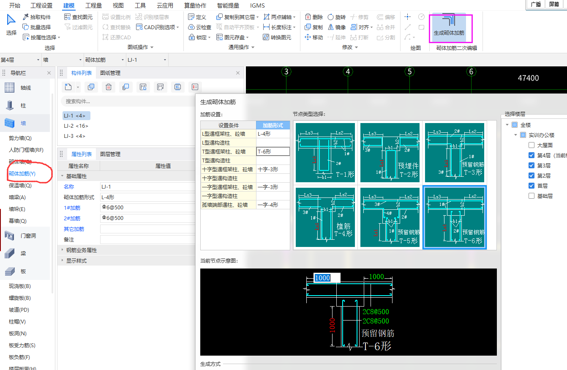
Task: Switch to the 工程量 ribbon tab
Action: 93,5
